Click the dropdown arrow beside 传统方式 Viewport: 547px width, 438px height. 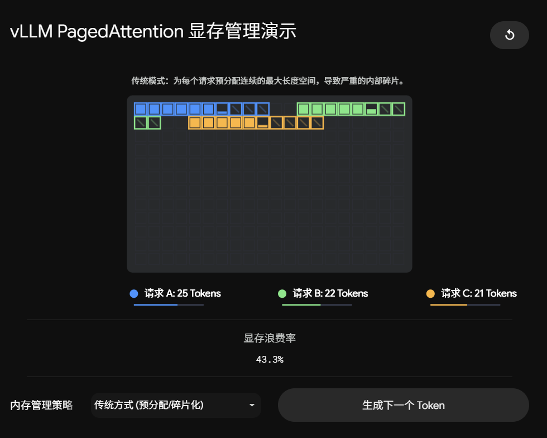pos(252,405)
